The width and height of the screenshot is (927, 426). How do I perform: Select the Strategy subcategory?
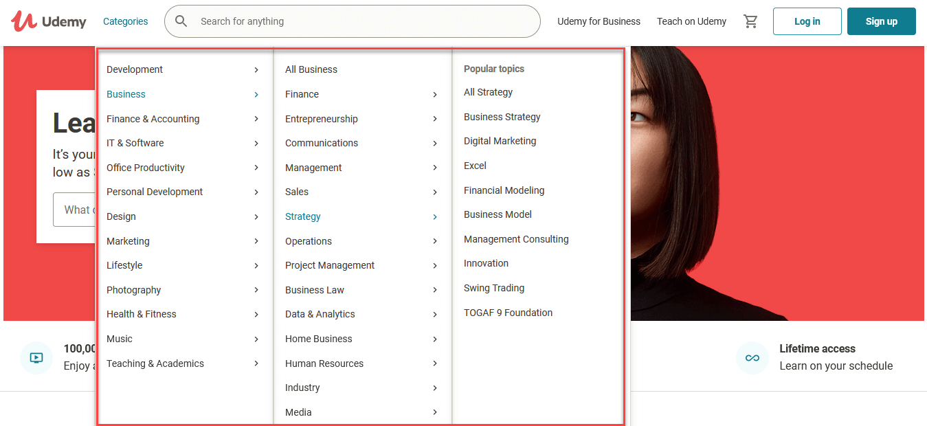click(303, 216)
